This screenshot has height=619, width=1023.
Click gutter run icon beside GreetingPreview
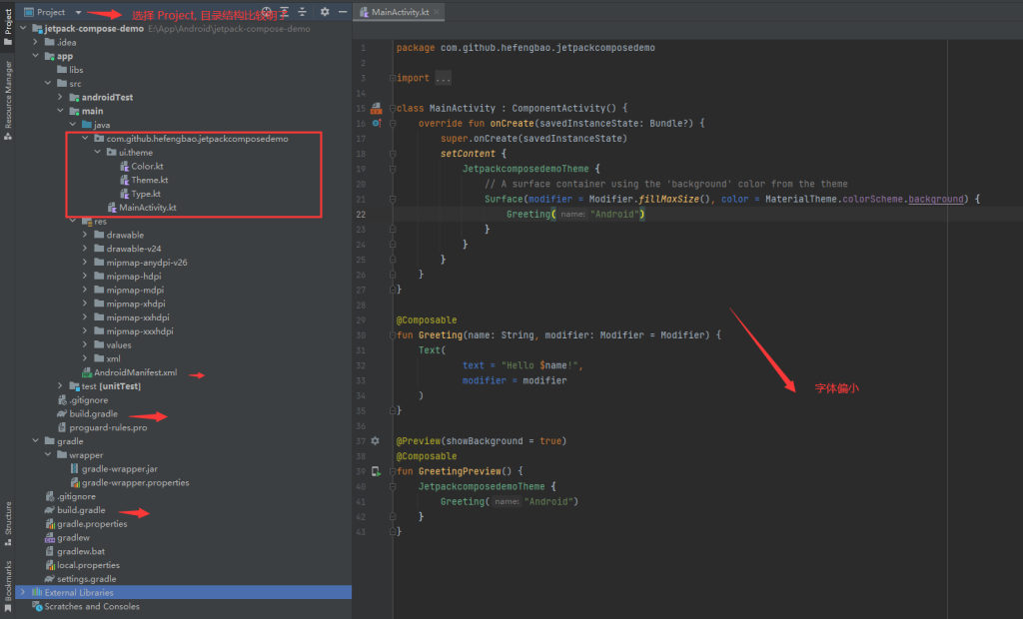pyautogui.click(x=376, y=471)
